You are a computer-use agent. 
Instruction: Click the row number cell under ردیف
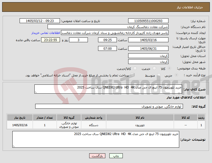pyautogui.click(x=201, y=125)
